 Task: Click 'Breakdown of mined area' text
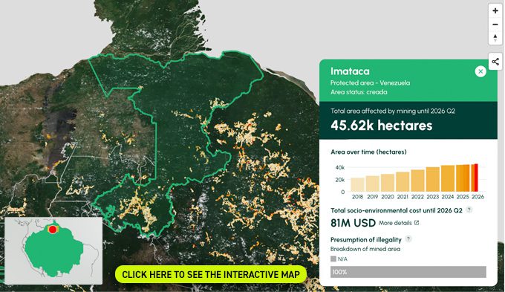click(365, 249)
